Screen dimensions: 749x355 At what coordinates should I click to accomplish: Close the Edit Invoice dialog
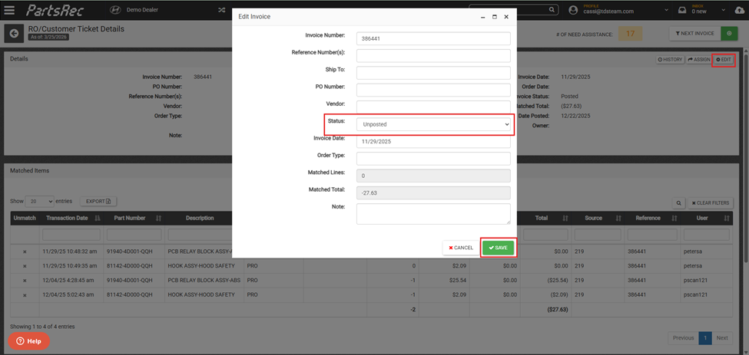(505, 17)
